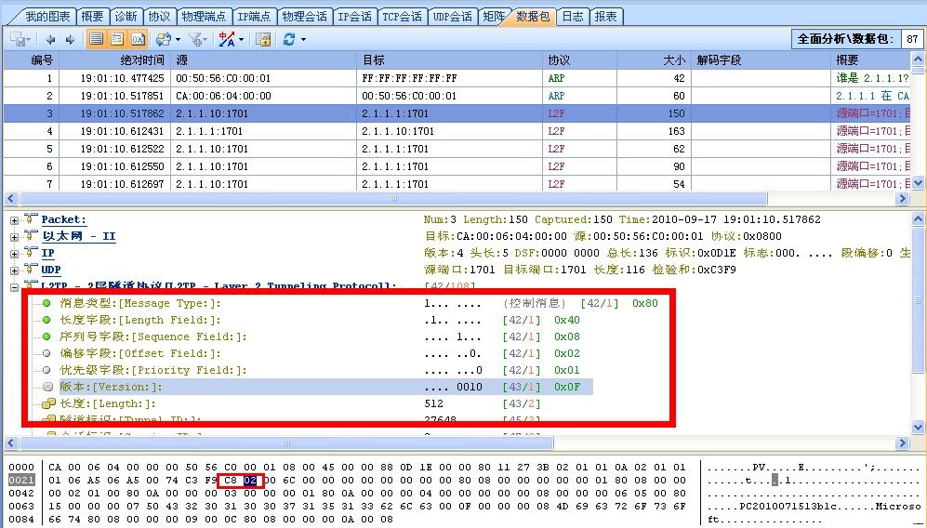This screenshot has height=528, width=927.
Task: Go to next packet with right arrow
Action: pos(69,39)
